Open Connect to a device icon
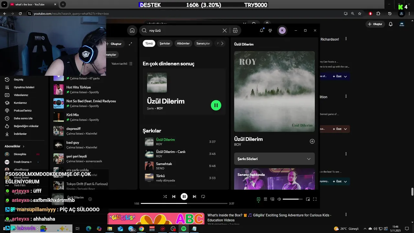 pos(272,199)
